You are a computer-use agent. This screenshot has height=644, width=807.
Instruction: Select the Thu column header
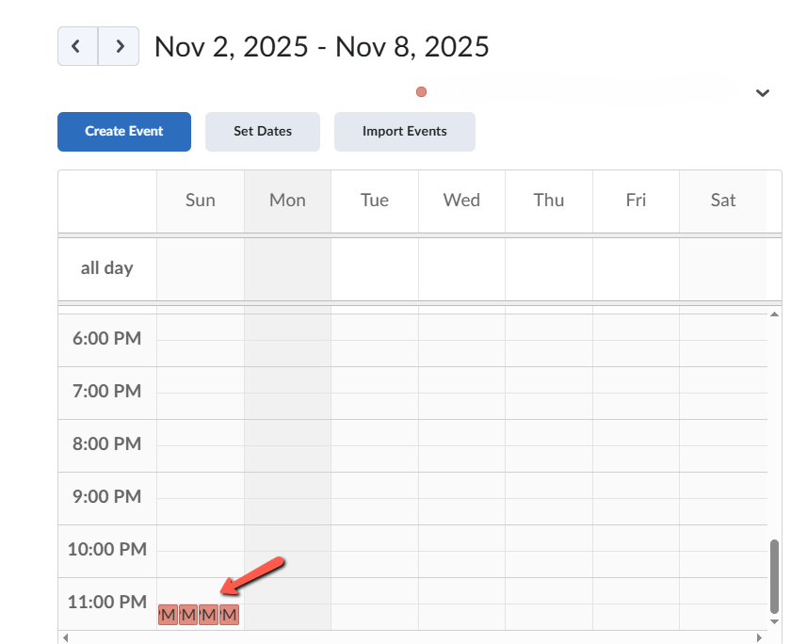coord(548,200)
